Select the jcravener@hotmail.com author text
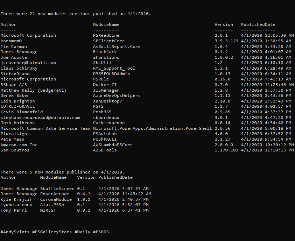295x241 pixels. coord(28,63)
